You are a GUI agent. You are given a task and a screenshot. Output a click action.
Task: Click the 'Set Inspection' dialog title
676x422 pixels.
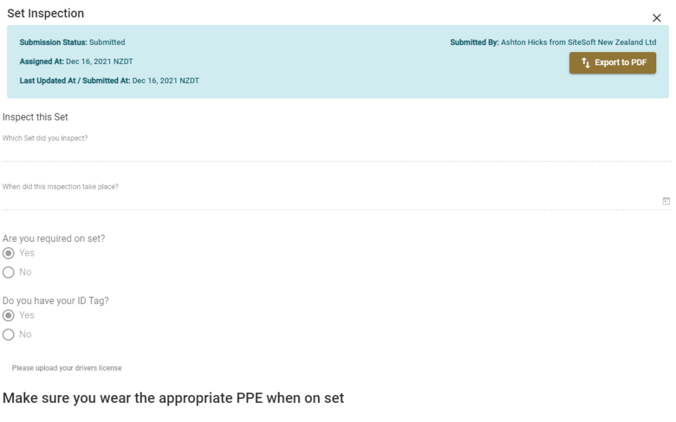coord(46,13)
